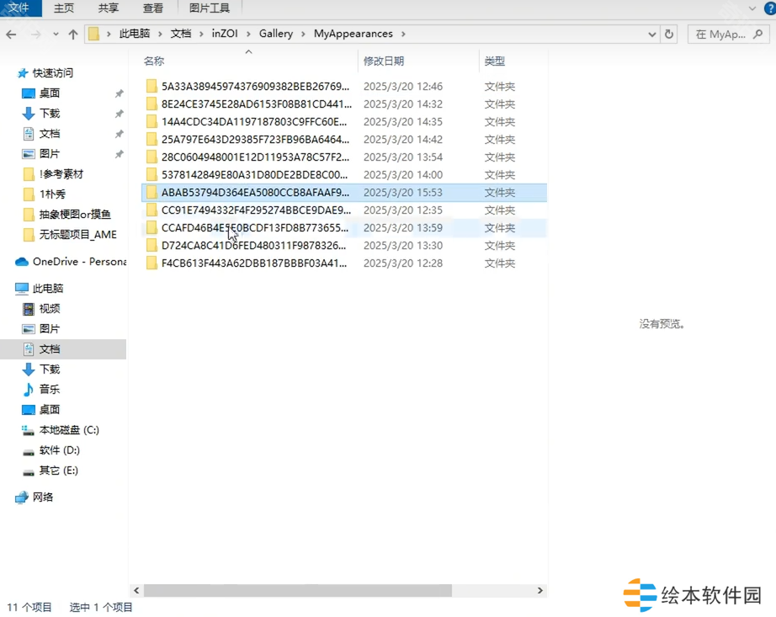Expand the 此电脑 tree node
The width and height of the screenshot is (776, 617).
8,289
